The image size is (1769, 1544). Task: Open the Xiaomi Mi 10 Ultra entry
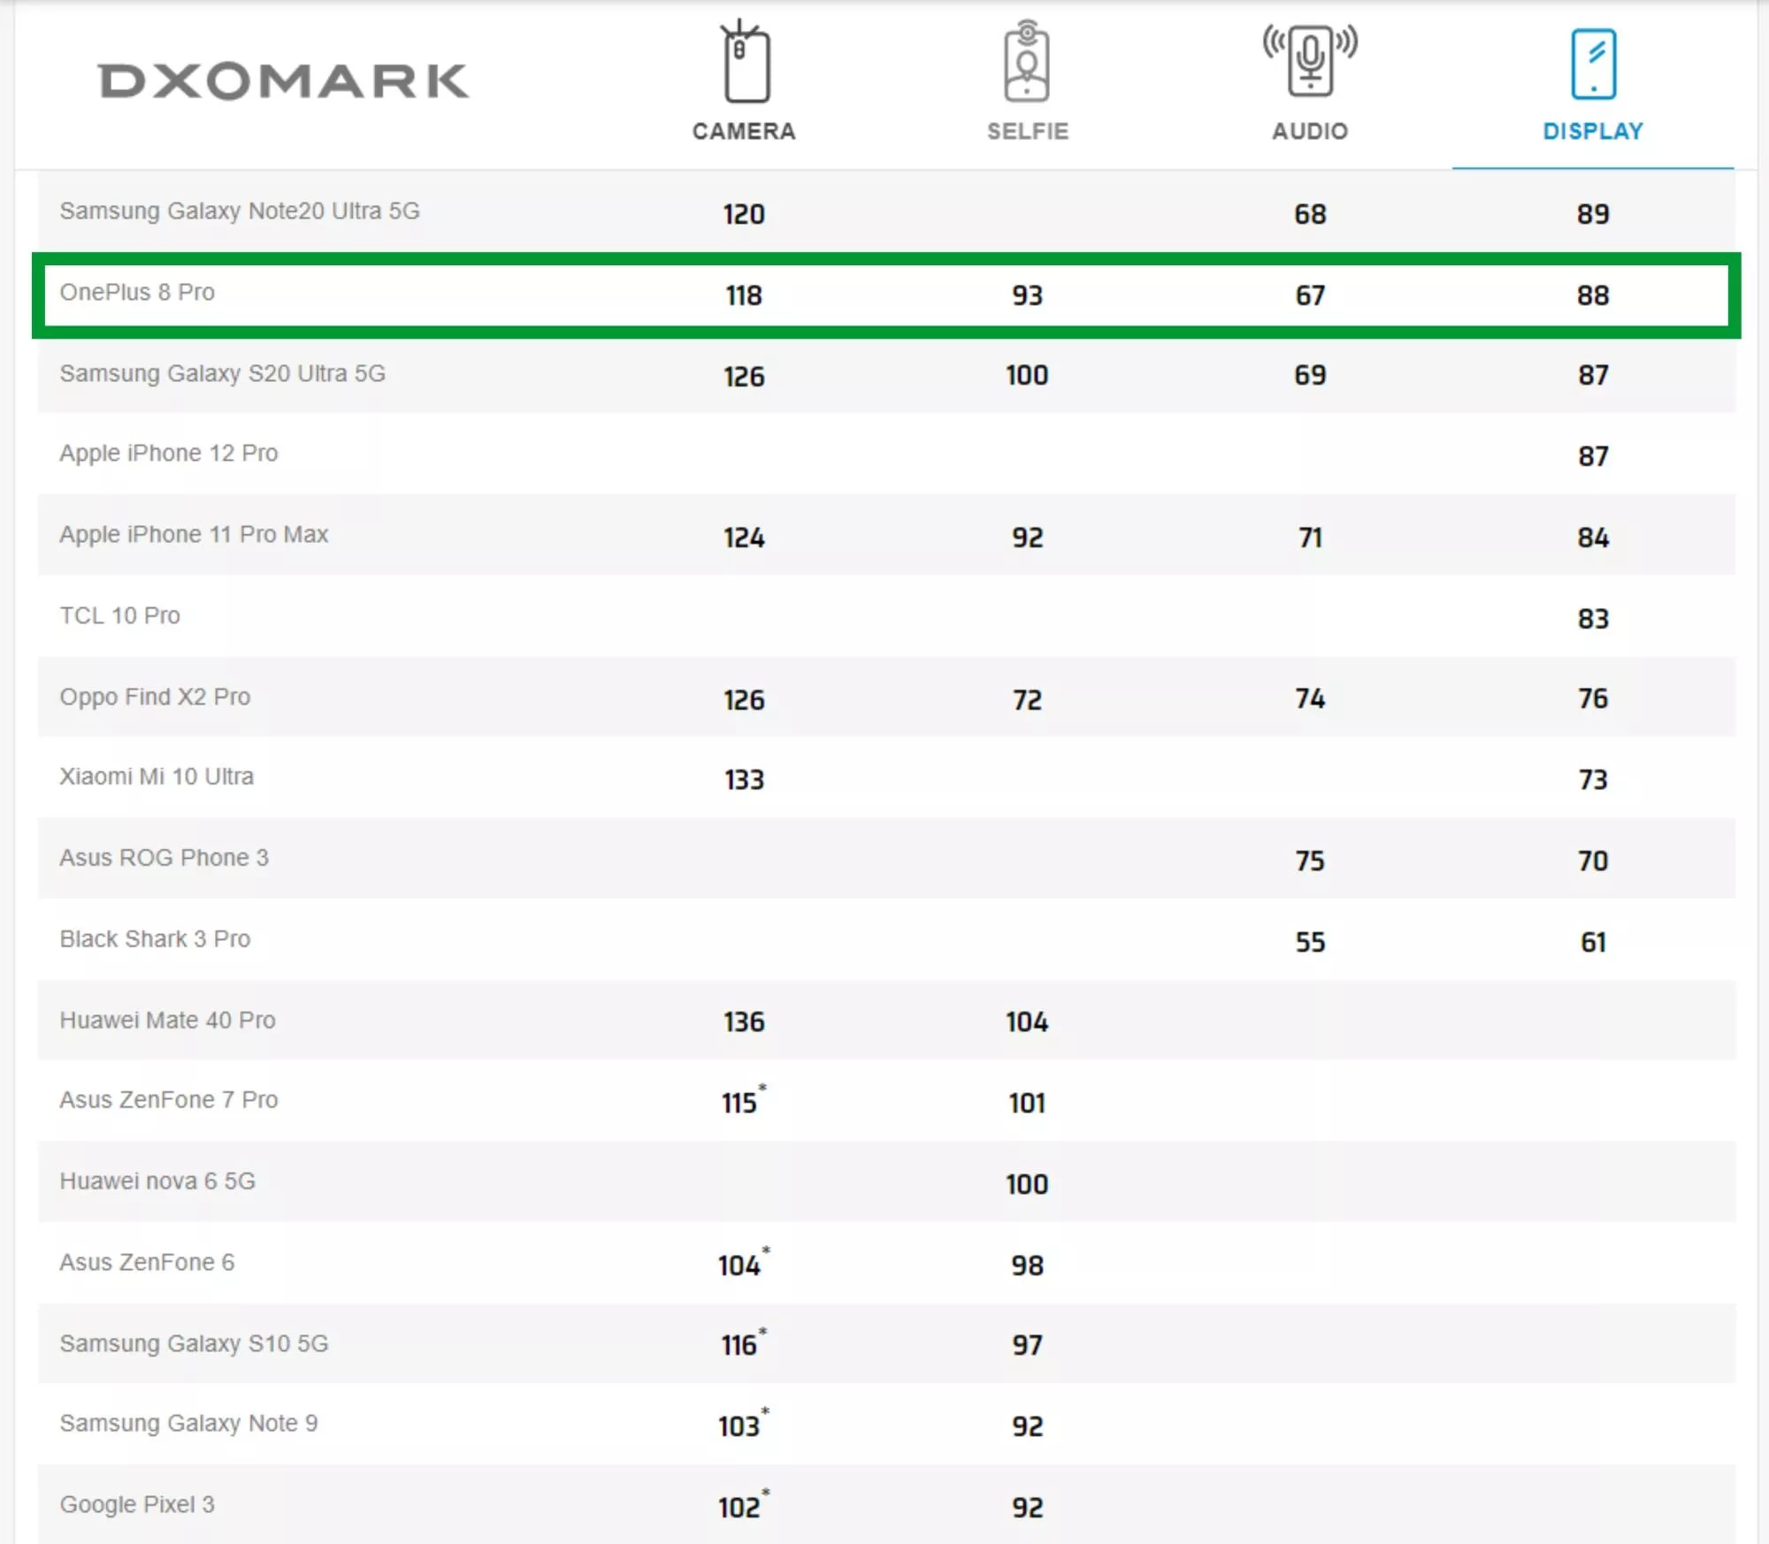(x=157, y=777)
